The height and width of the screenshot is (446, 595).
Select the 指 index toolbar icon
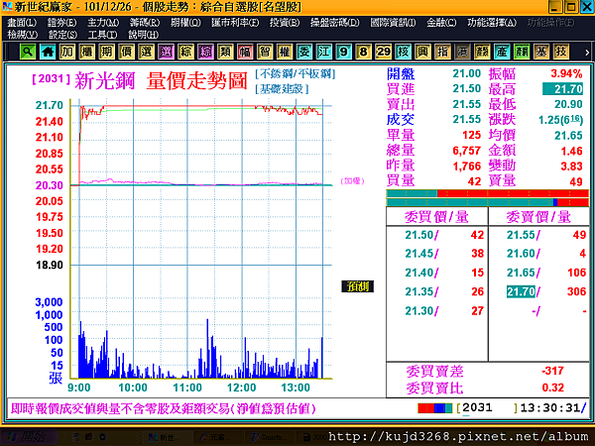(442, 52)
